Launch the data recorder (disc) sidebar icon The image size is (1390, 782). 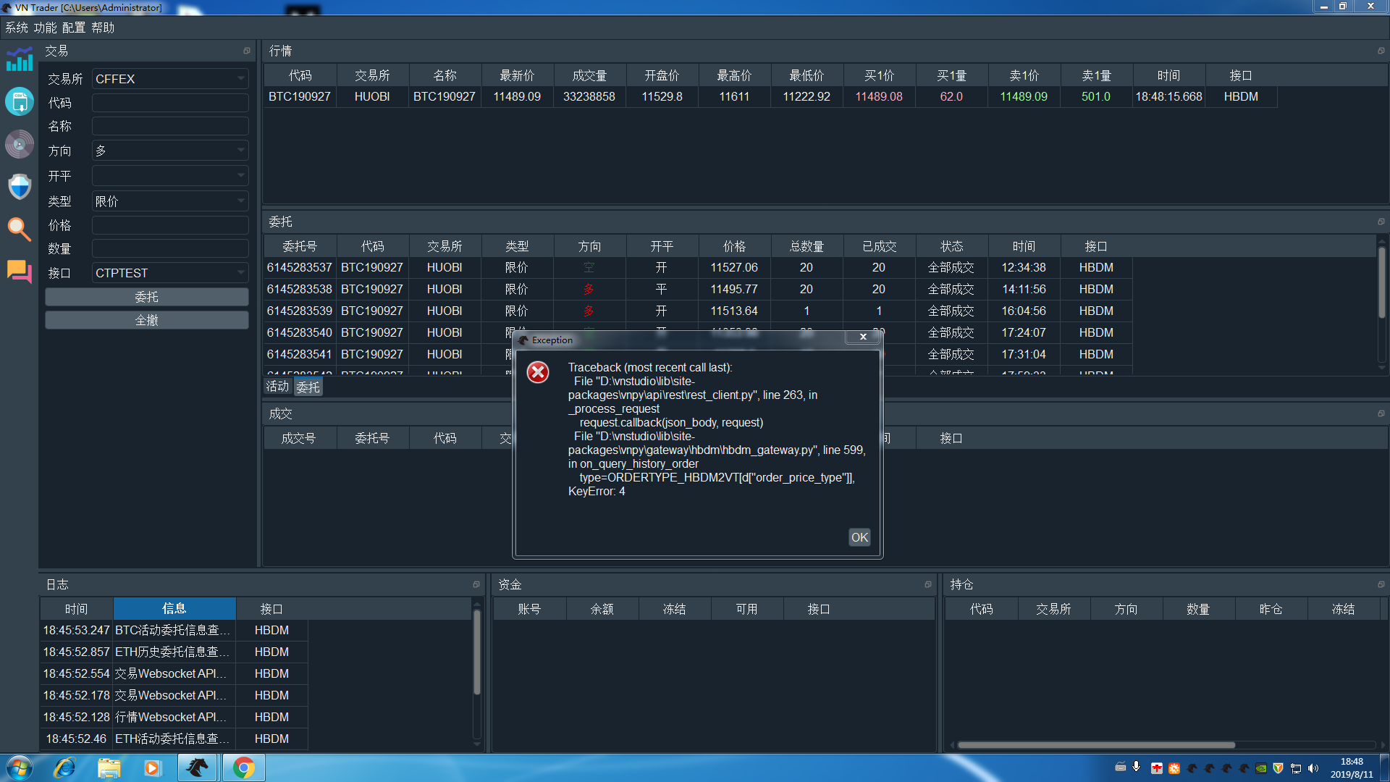coord(20,144)
